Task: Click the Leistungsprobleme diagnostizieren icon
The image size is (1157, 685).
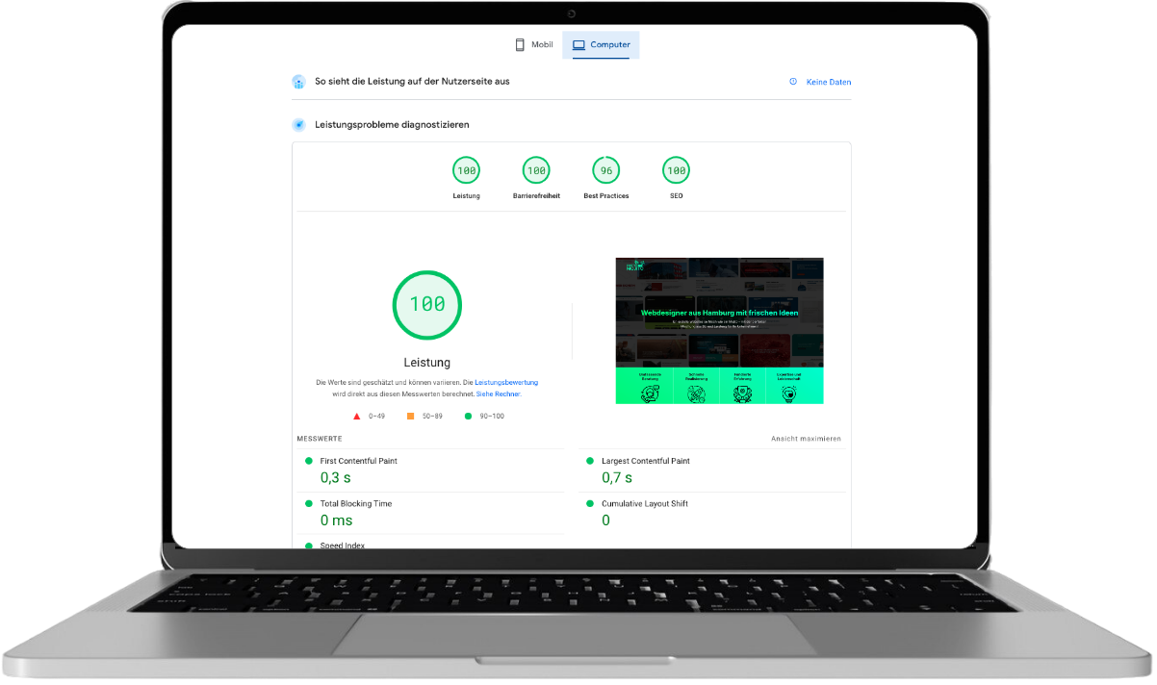Action: pos(298,125)
